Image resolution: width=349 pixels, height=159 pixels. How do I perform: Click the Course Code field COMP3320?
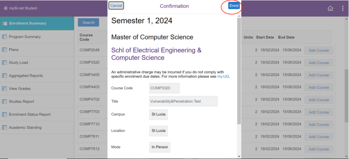point(164,88)
